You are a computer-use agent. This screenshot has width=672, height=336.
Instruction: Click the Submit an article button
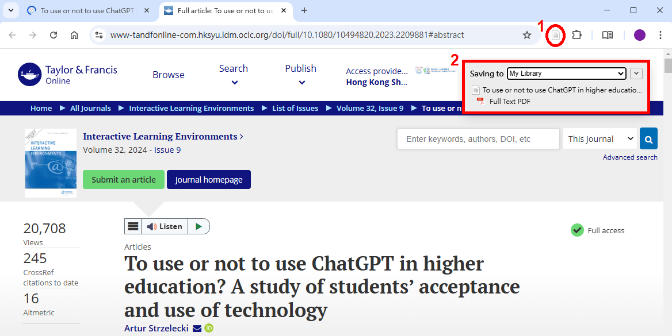(x=123, y=180)
